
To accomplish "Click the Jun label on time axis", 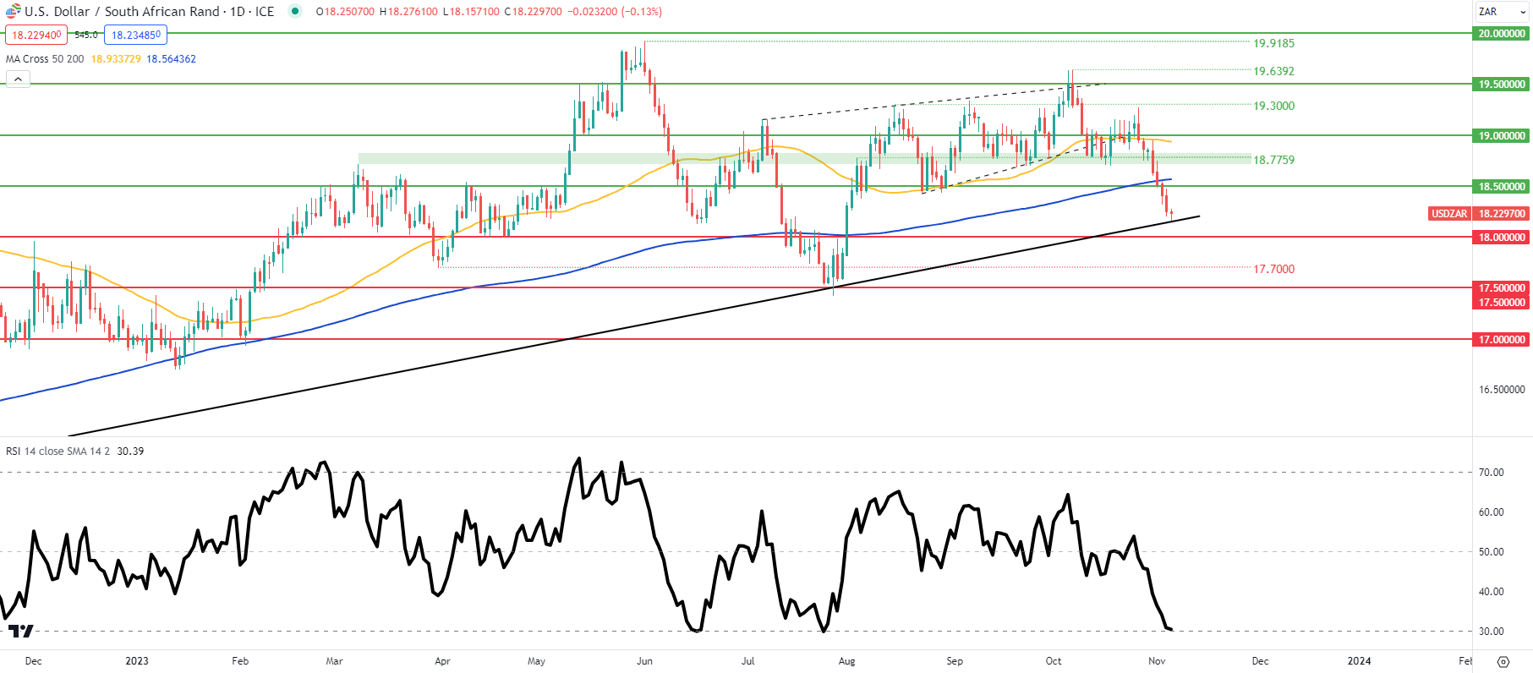I will click(644, 661).
